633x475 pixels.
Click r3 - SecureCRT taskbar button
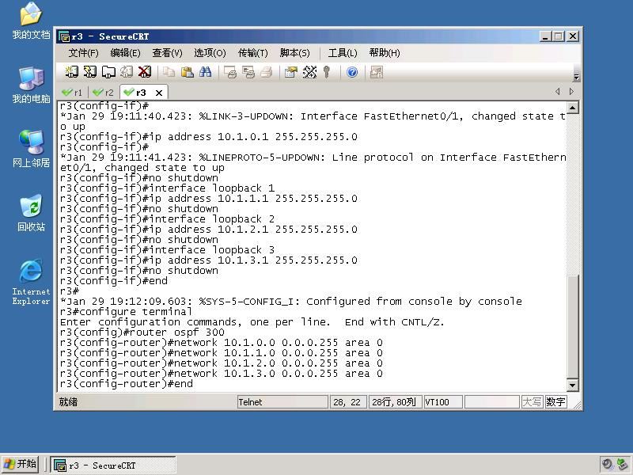(113, 465)
